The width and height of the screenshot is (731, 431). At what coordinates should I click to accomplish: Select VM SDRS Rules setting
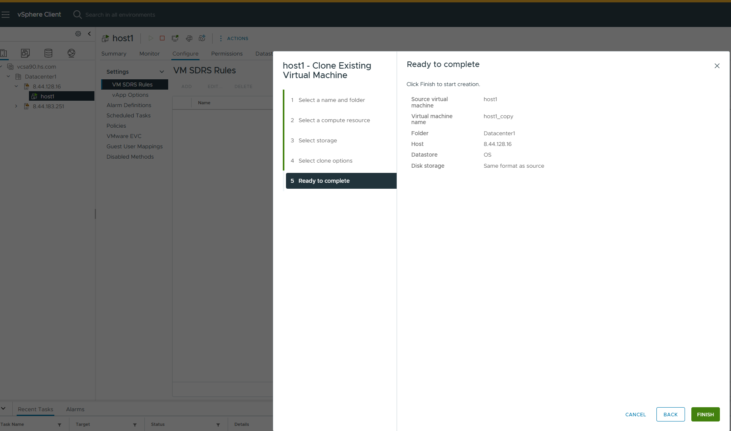[x=135, y=84]
